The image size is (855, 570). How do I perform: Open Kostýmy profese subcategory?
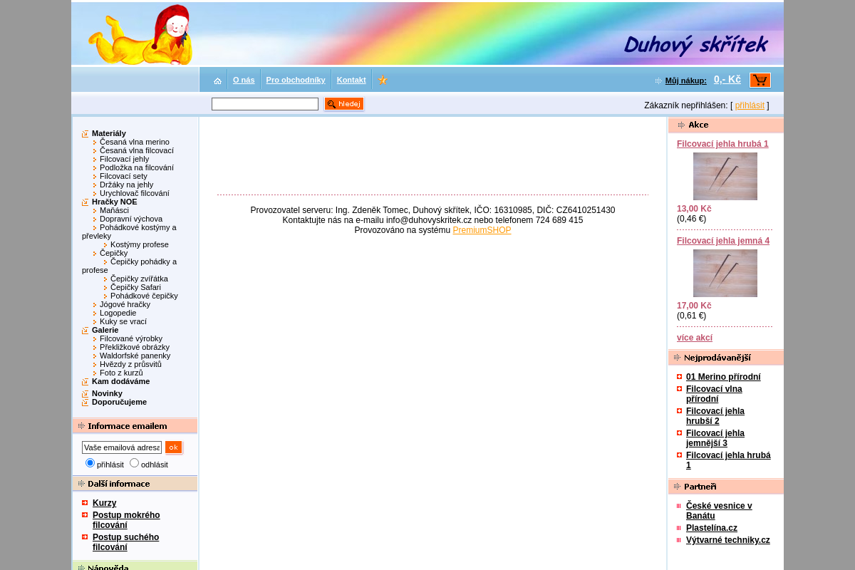[x=140, y=244]
